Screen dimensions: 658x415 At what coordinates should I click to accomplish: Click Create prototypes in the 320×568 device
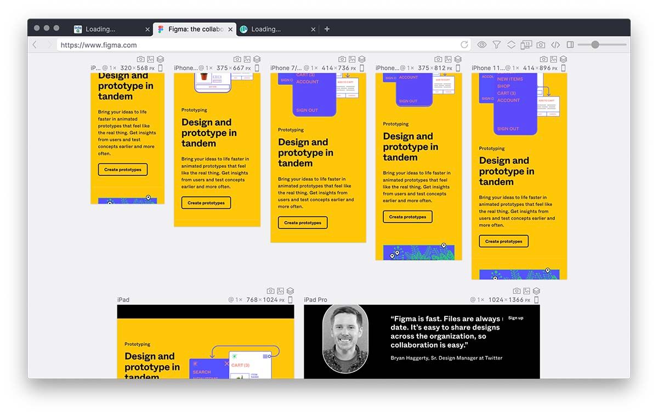point(123,169)
